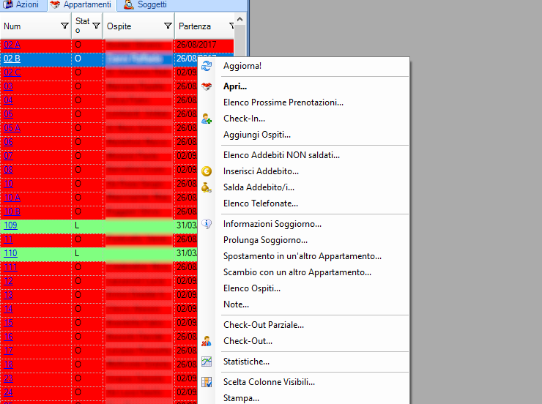Open apartment link 109
The image size is (542, 404).
pyautogui.click(x=10, y=225)
